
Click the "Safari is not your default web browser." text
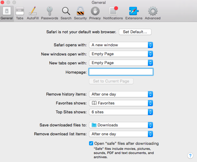click(81, 32)
